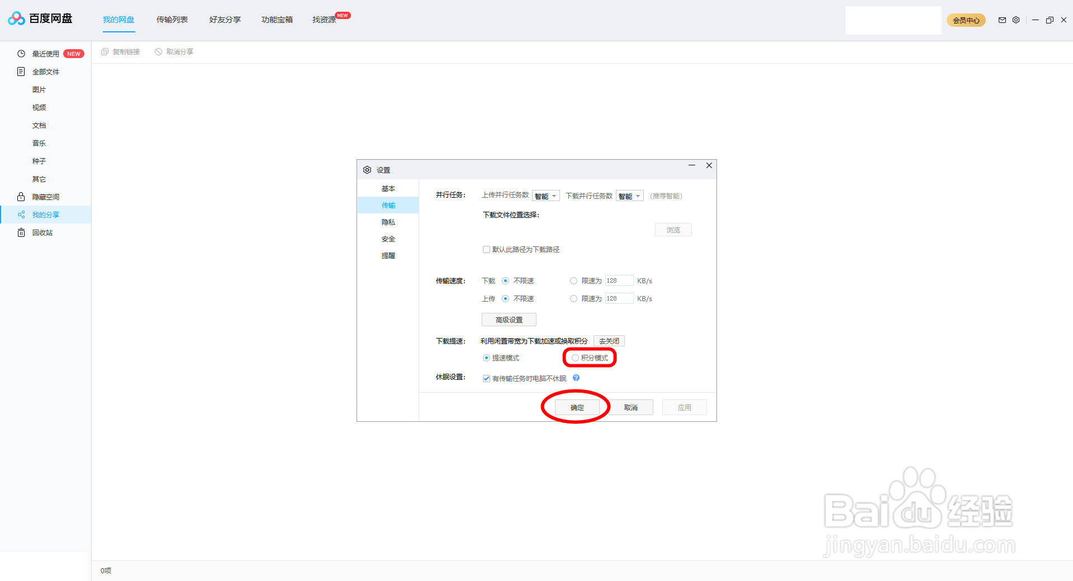Edit the download speed limit value 128
Viewport: 1073px width, 581px height.
pyautogui.click(x=619, y=280)
